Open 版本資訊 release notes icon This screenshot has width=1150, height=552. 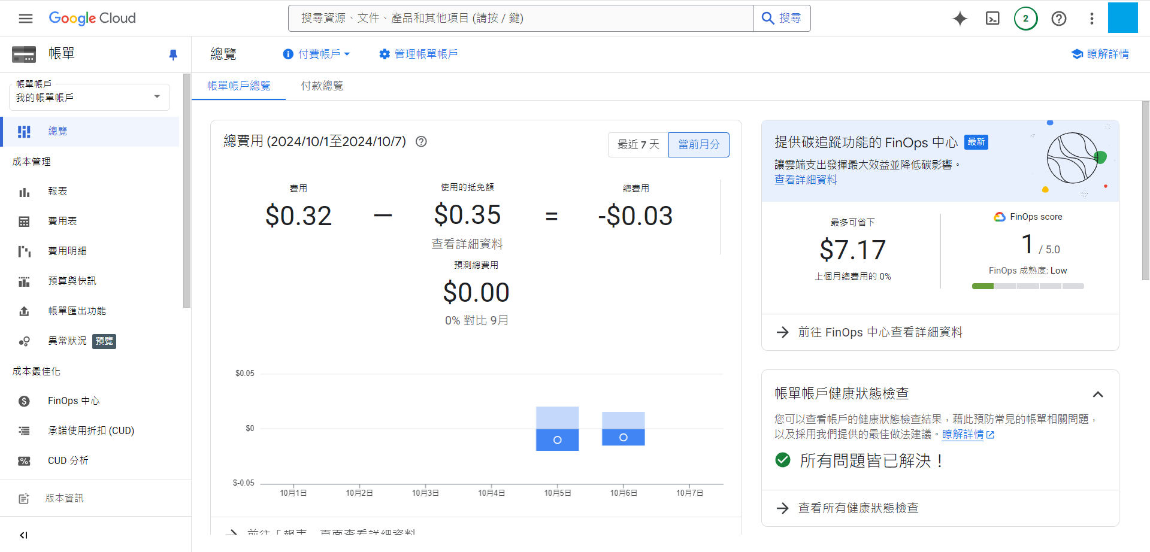[x=24, y=499]
